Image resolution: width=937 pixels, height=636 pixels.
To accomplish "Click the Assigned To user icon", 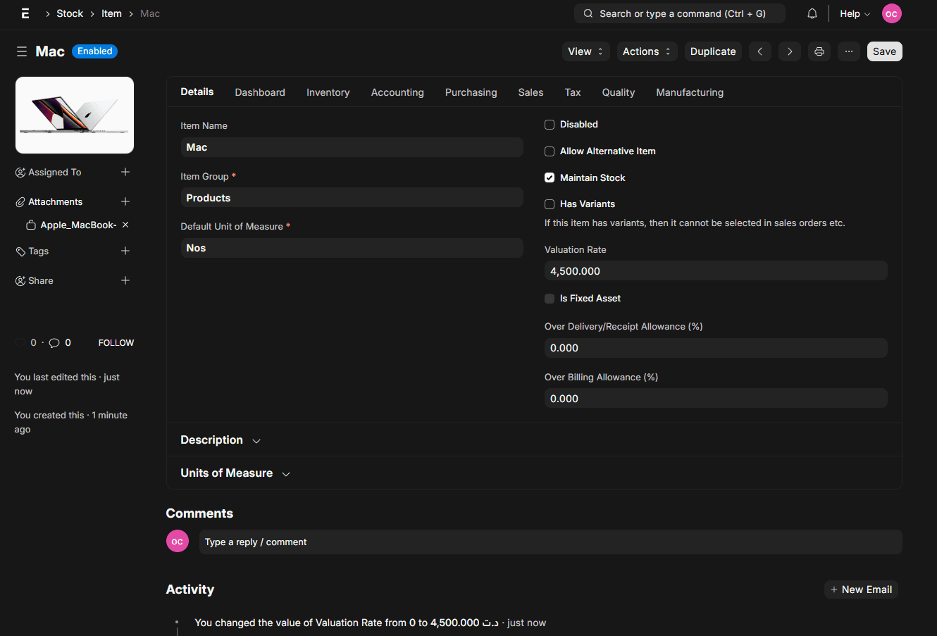I will click(x=20, y=173).
